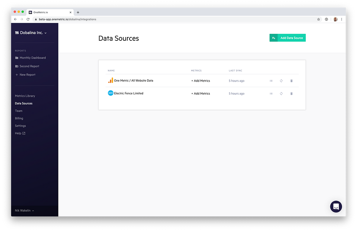Open list icon for One Metric row

tap(271, 81)
